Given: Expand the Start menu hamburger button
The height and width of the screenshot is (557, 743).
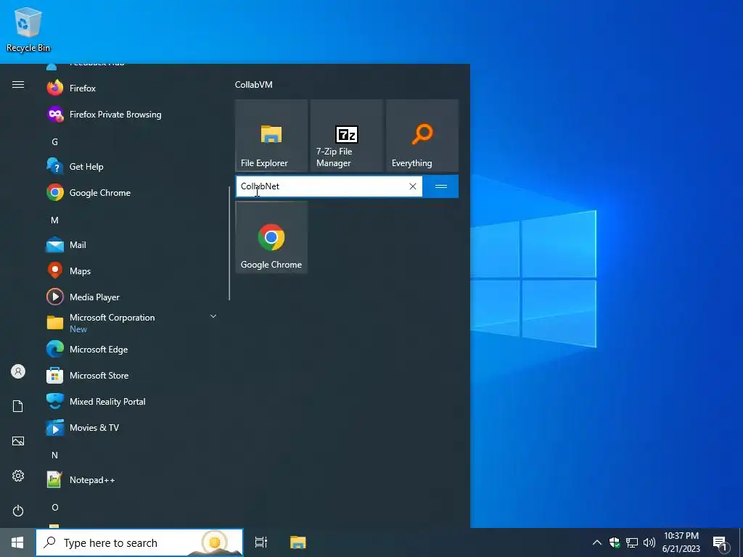Looking at the screenshot, I should (x=18, y=85).
